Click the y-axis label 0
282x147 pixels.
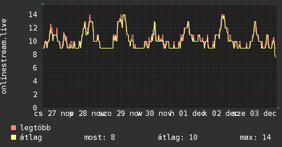coord(35,108)
